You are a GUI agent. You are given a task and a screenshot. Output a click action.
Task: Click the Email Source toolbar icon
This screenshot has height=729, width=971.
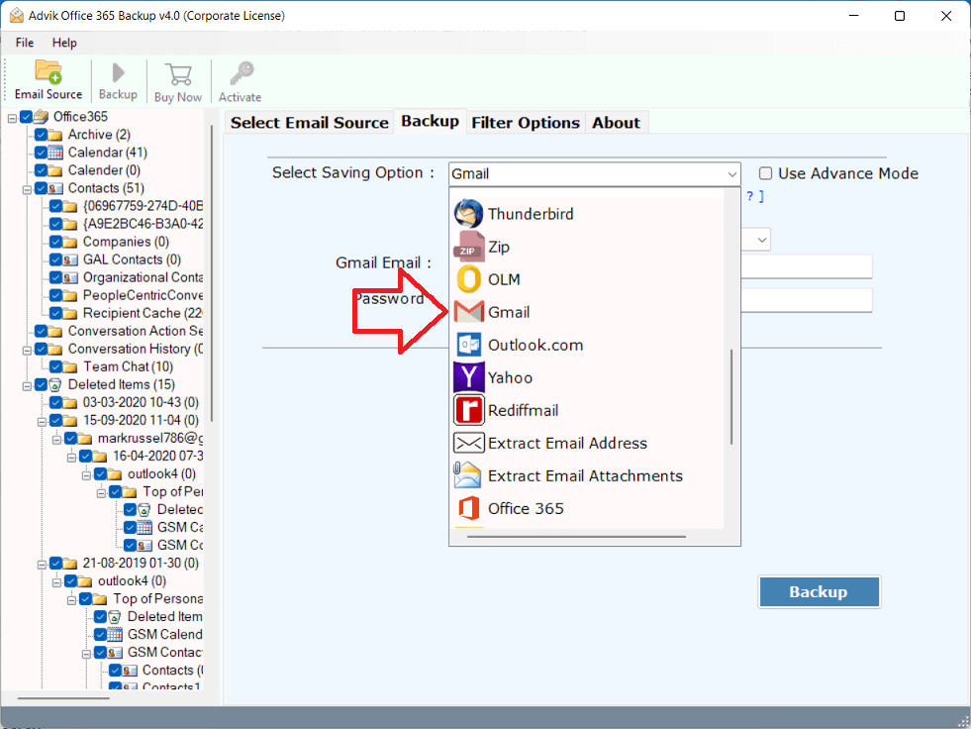click(49, 71)
